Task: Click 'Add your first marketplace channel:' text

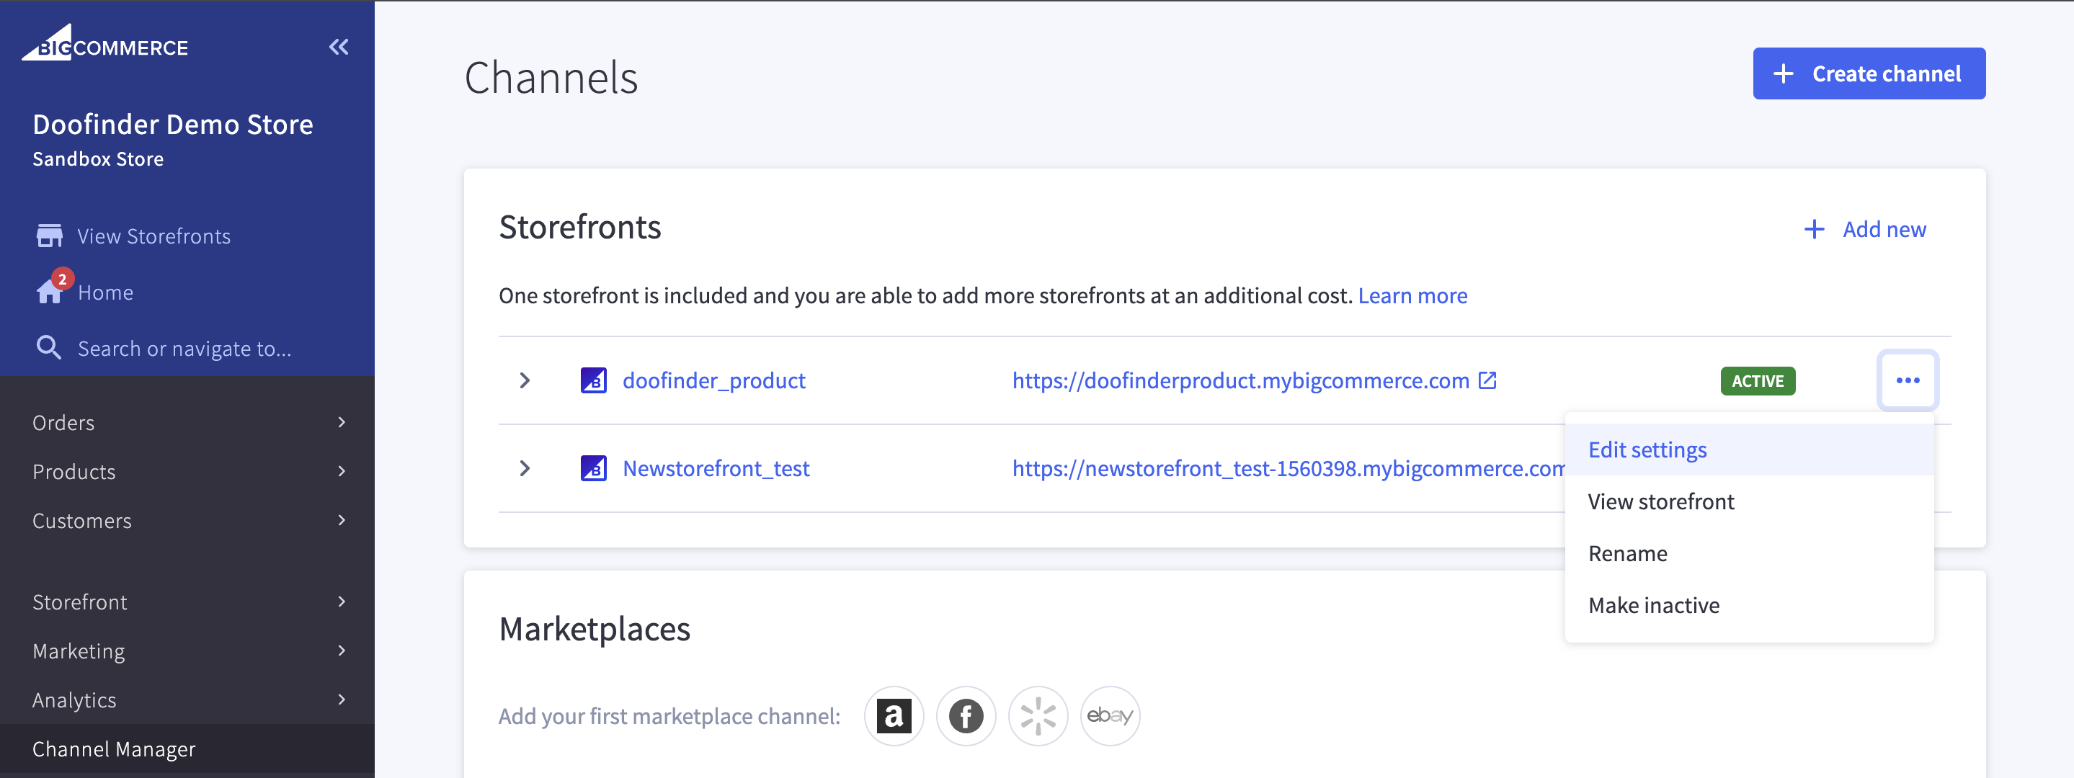Action: tap(669, 715)
